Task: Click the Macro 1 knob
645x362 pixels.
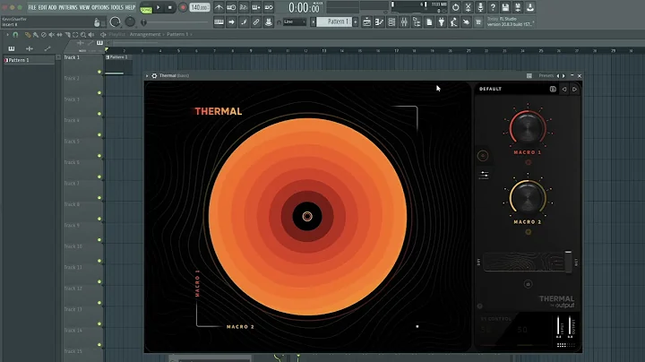Action: point(528,128)
